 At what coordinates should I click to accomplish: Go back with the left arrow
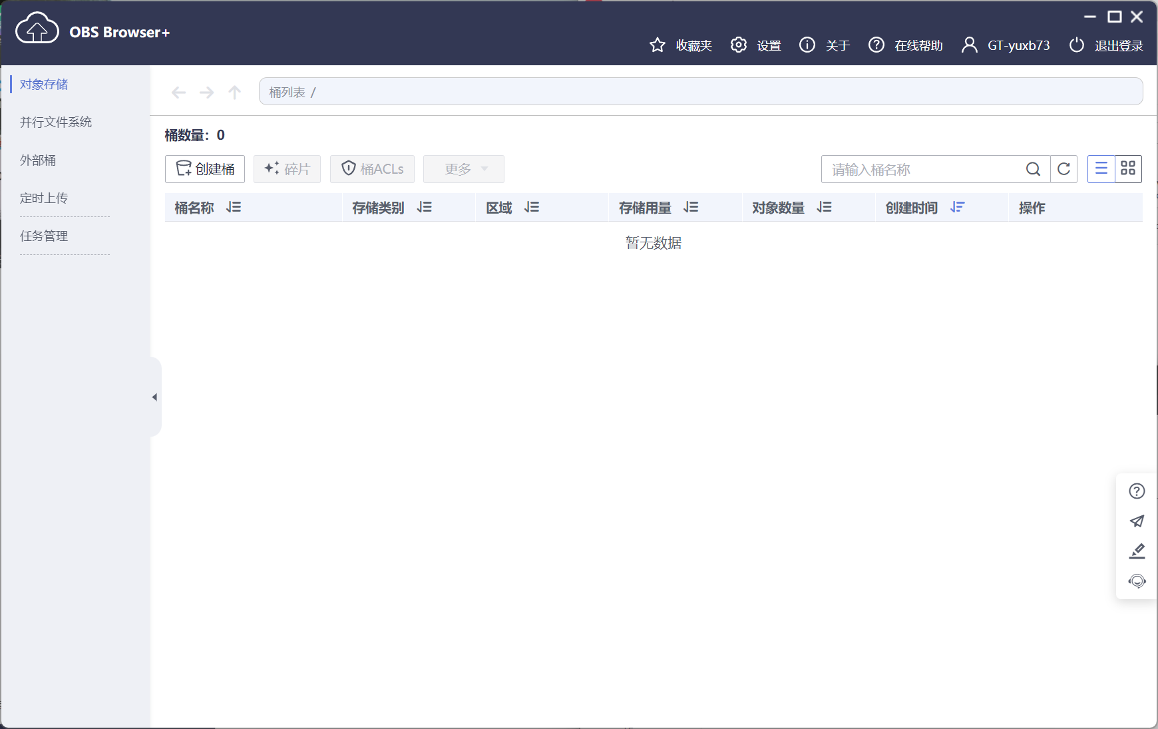click(x=178, y=93)
